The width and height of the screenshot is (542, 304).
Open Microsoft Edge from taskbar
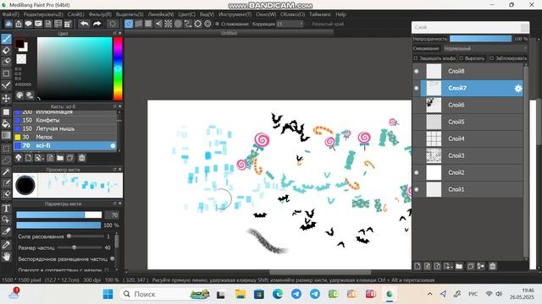[278, 294]
